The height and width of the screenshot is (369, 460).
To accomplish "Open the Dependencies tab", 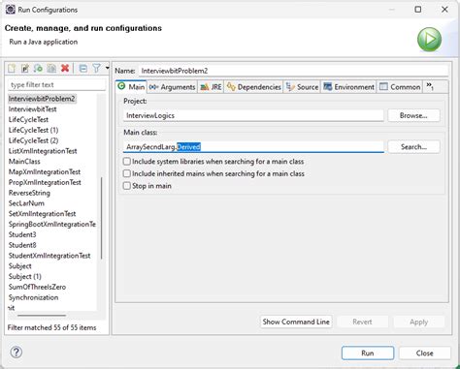I will pos(254,87).
